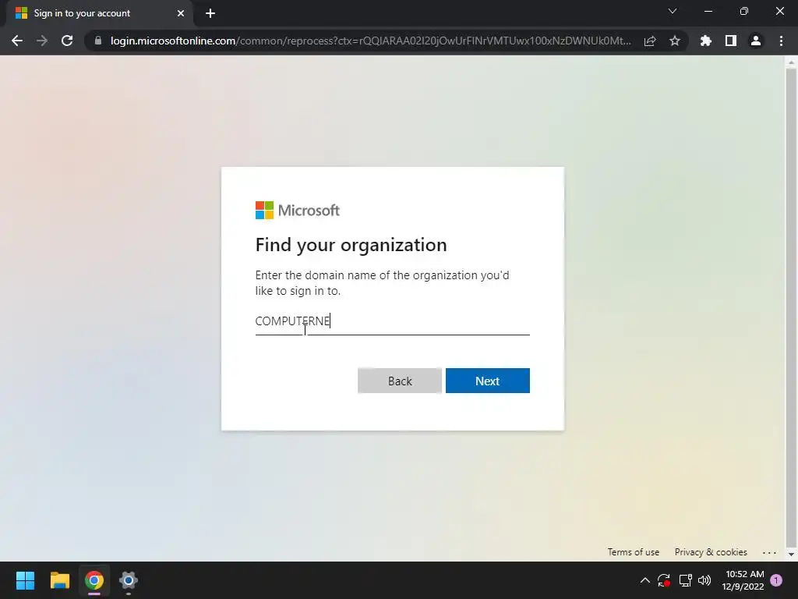
Task: Click the Back button in the dialog
Action: pyautogui.click(x=400, y=381)
